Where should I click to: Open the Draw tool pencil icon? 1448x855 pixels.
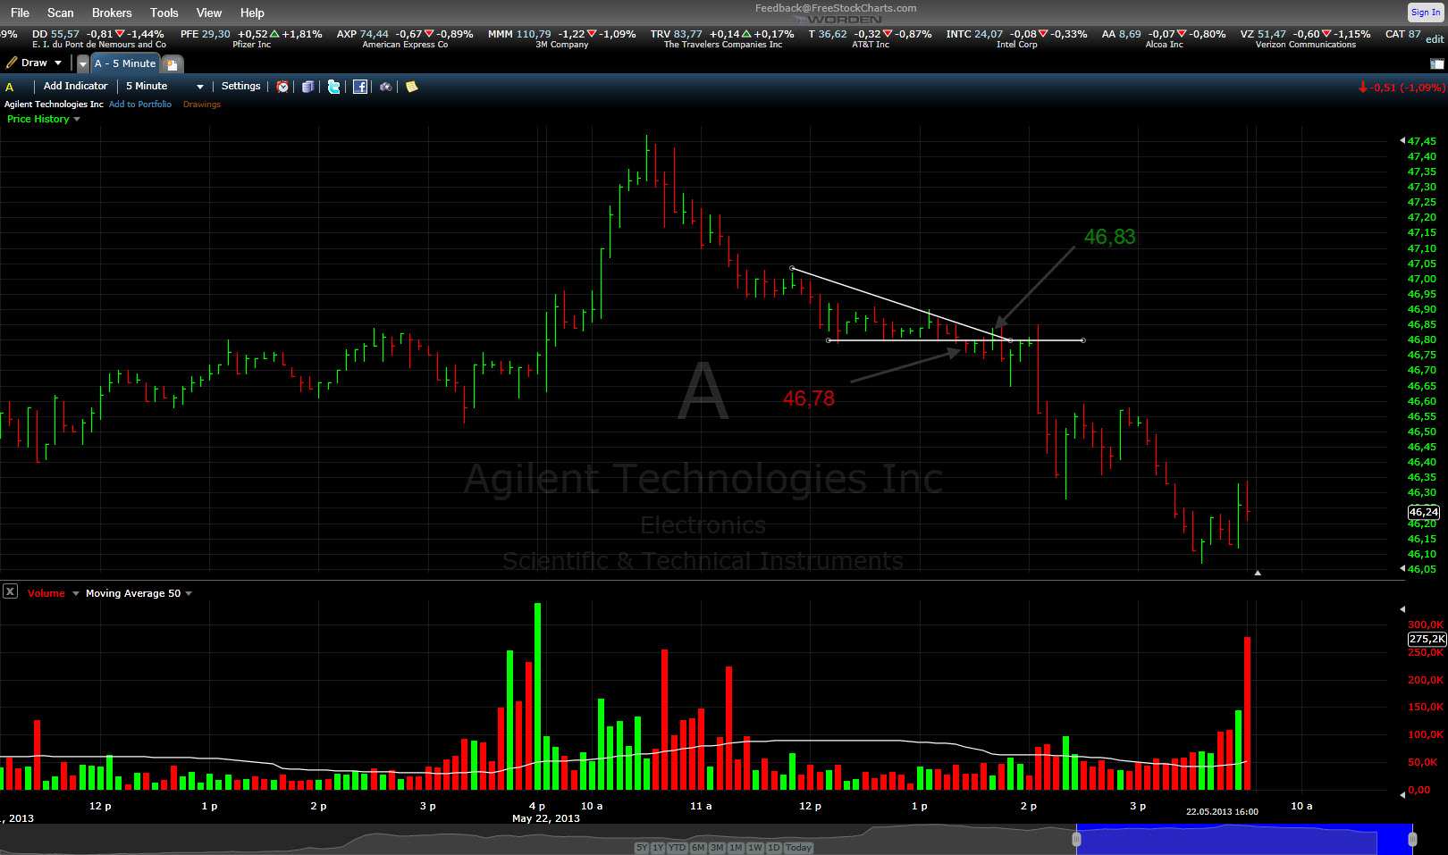tap(12, 63)
